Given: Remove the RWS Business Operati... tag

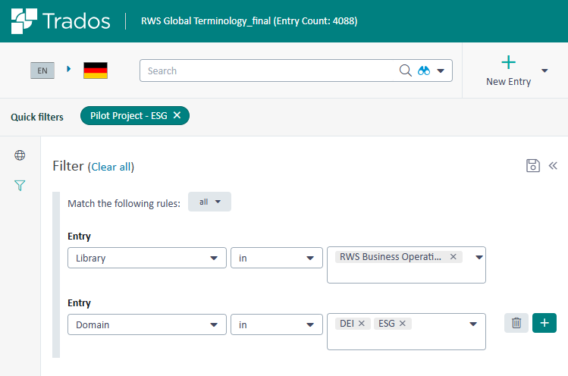Looking at the screenshot, I should [x=453, y=257].
